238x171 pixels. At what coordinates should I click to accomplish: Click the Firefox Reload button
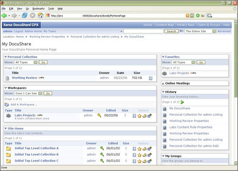[x=25, y=16]
